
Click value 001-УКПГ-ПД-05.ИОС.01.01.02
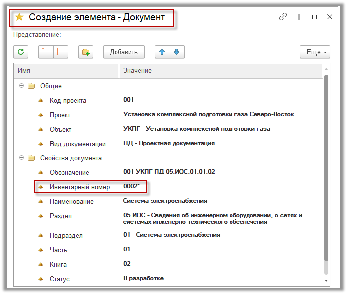pos(169,172)
